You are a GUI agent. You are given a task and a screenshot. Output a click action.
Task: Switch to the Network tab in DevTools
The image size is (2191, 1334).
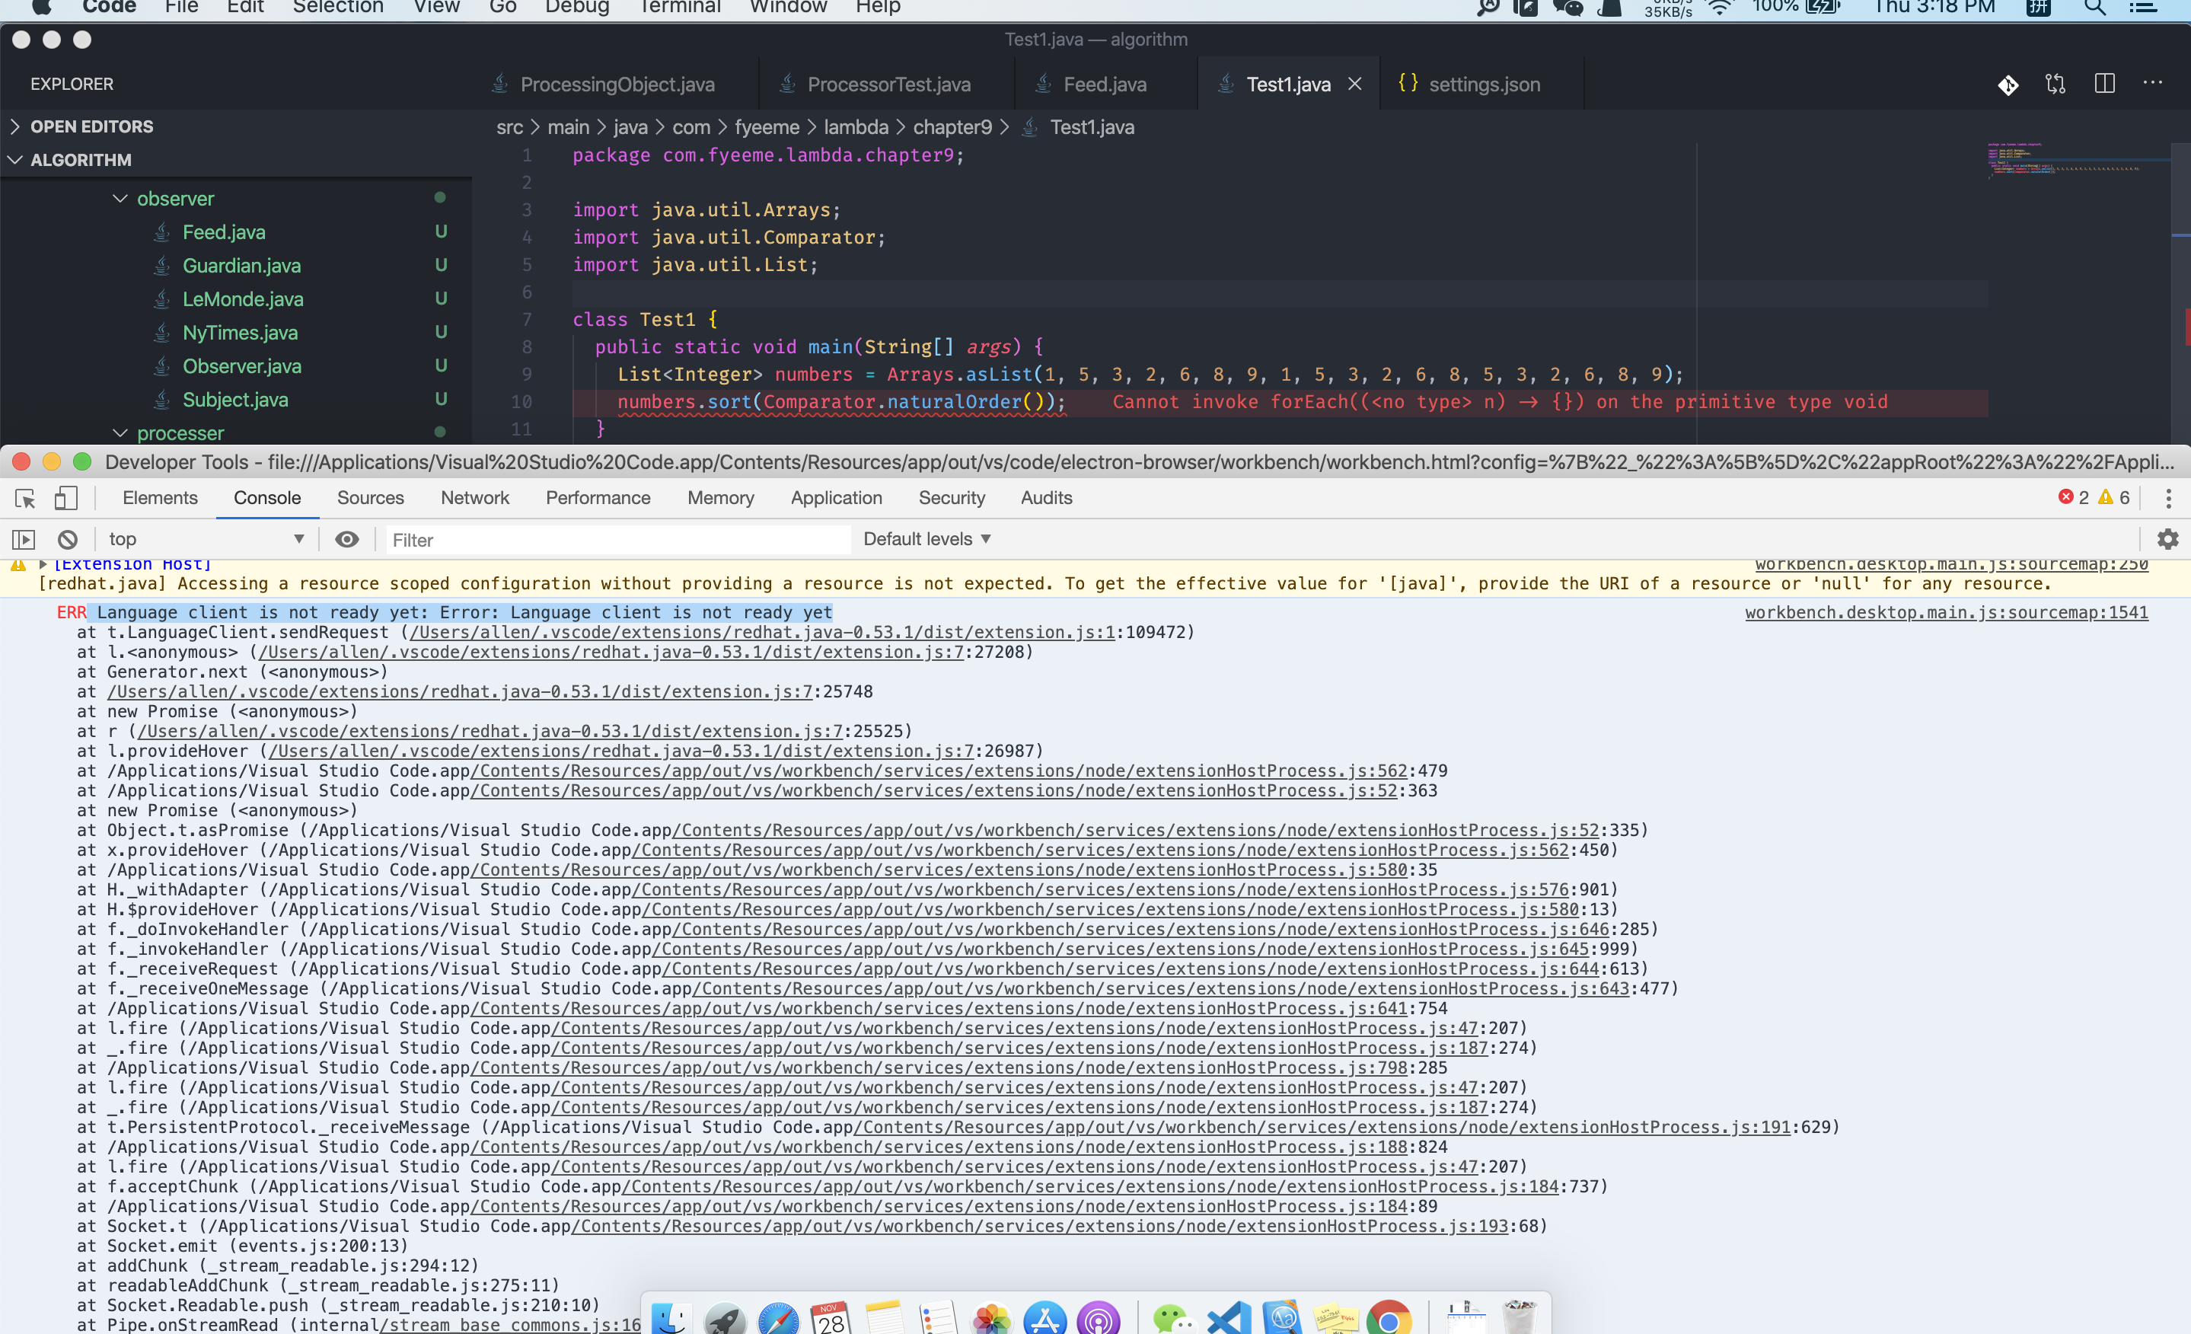point(475,498)
